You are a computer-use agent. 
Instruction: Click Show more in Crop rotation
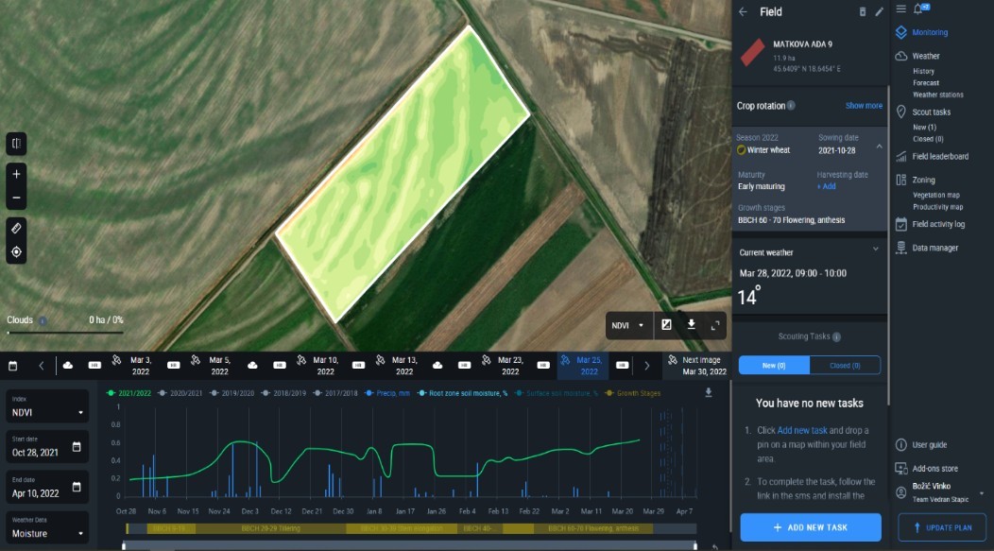[864, 106]
